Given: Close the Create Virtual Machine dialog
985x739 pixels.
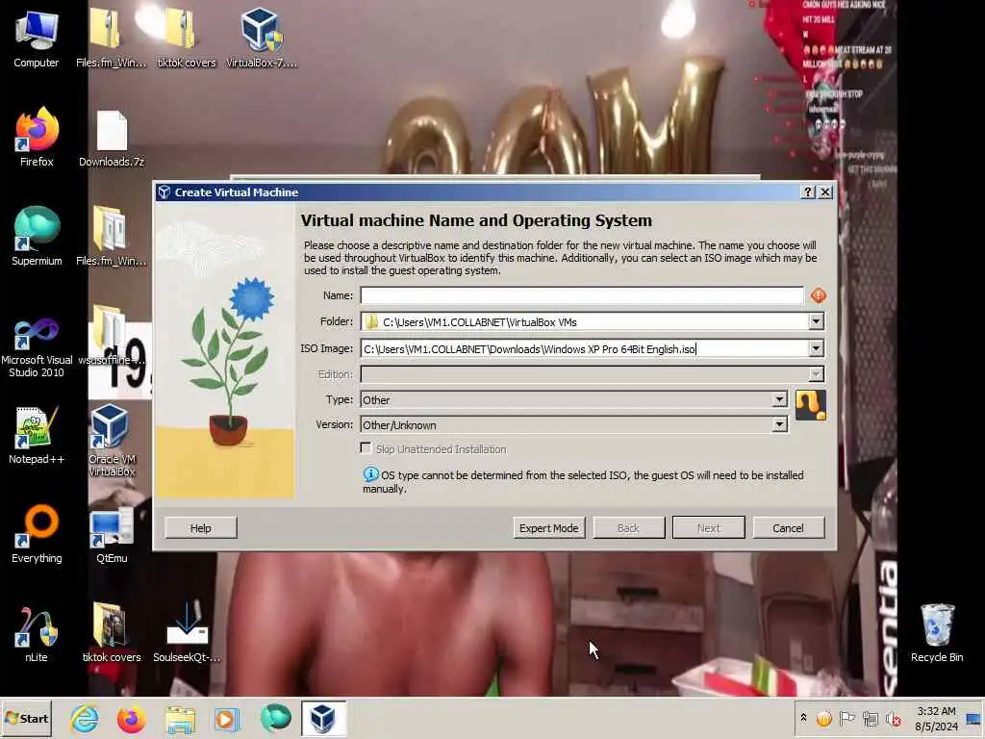Looking at the screenshot, I should pos(825,192).
